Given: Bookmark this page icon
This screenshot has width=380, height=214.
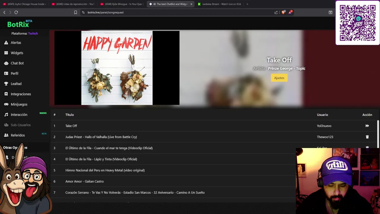Looking at the screenshot, I should [x=75, y=12].
